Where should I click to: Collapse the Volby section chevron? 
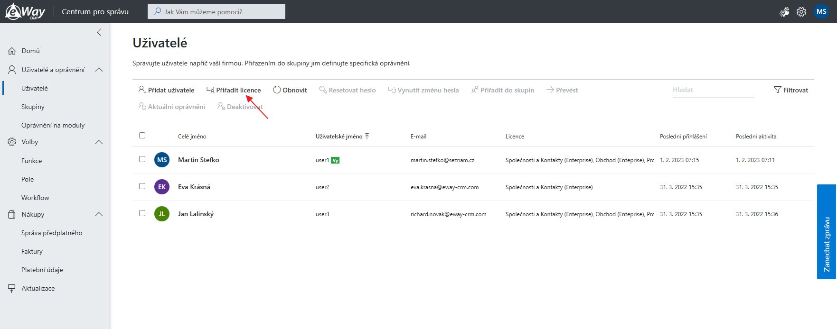(99, 142)
